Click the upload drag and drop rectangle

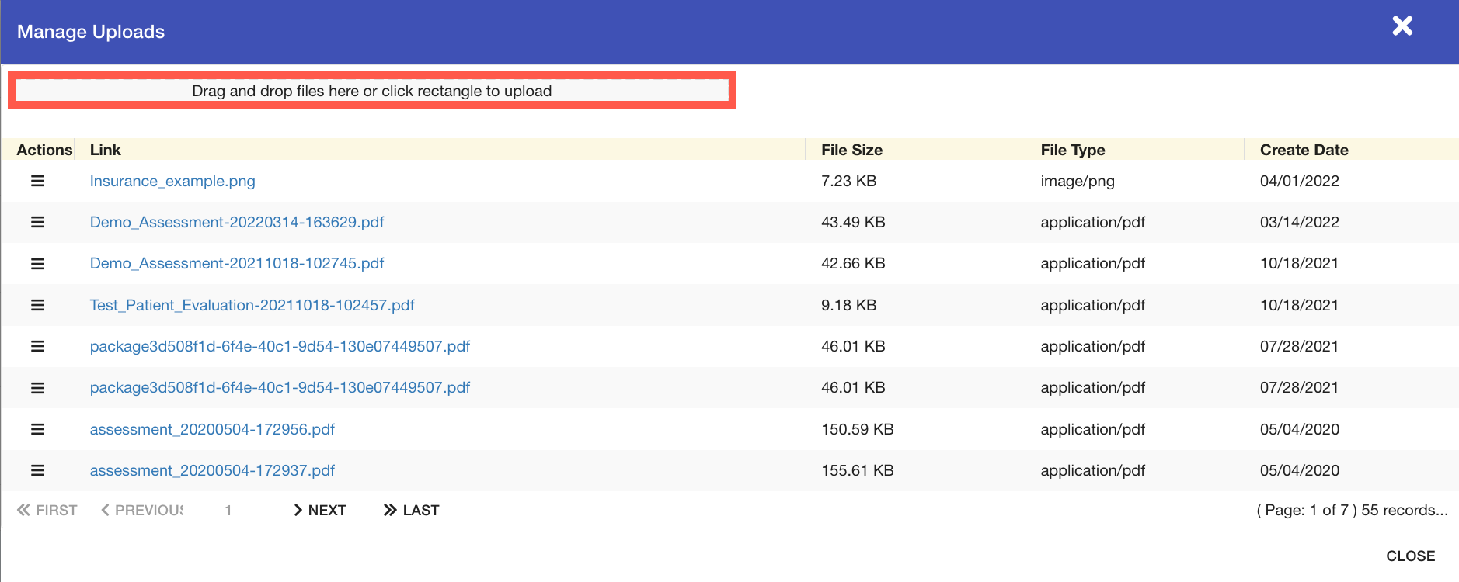(371, 91)
